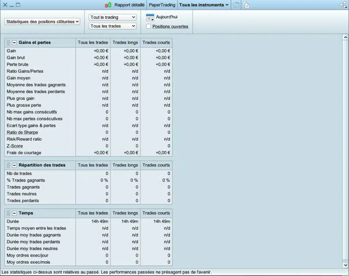Collapse the Temps section

14,213
